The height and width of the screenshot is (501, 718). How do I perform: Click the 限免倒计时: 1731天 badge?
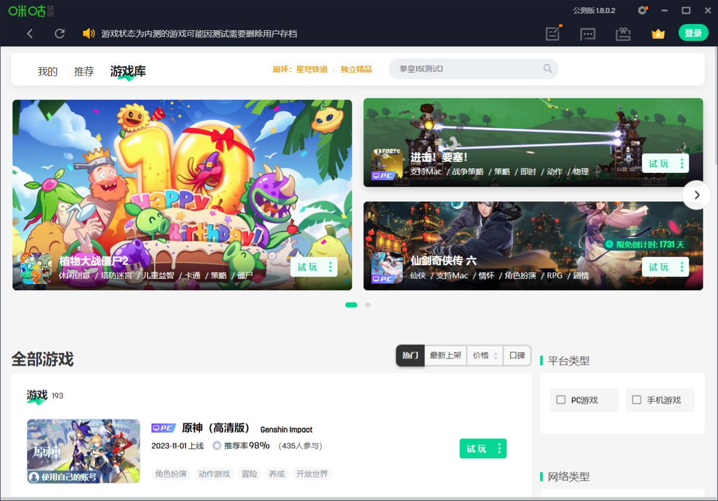tap(645, 244)
